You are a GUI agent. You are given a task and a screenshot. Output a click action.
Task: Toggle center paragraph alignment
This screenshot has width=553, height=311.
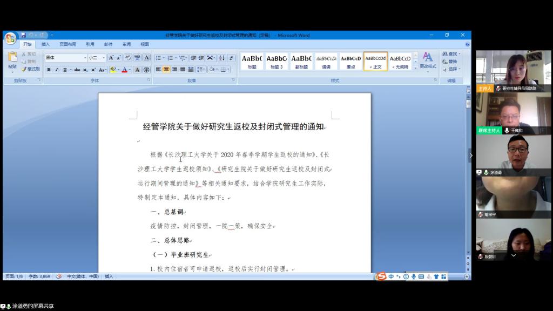(167, 70)
